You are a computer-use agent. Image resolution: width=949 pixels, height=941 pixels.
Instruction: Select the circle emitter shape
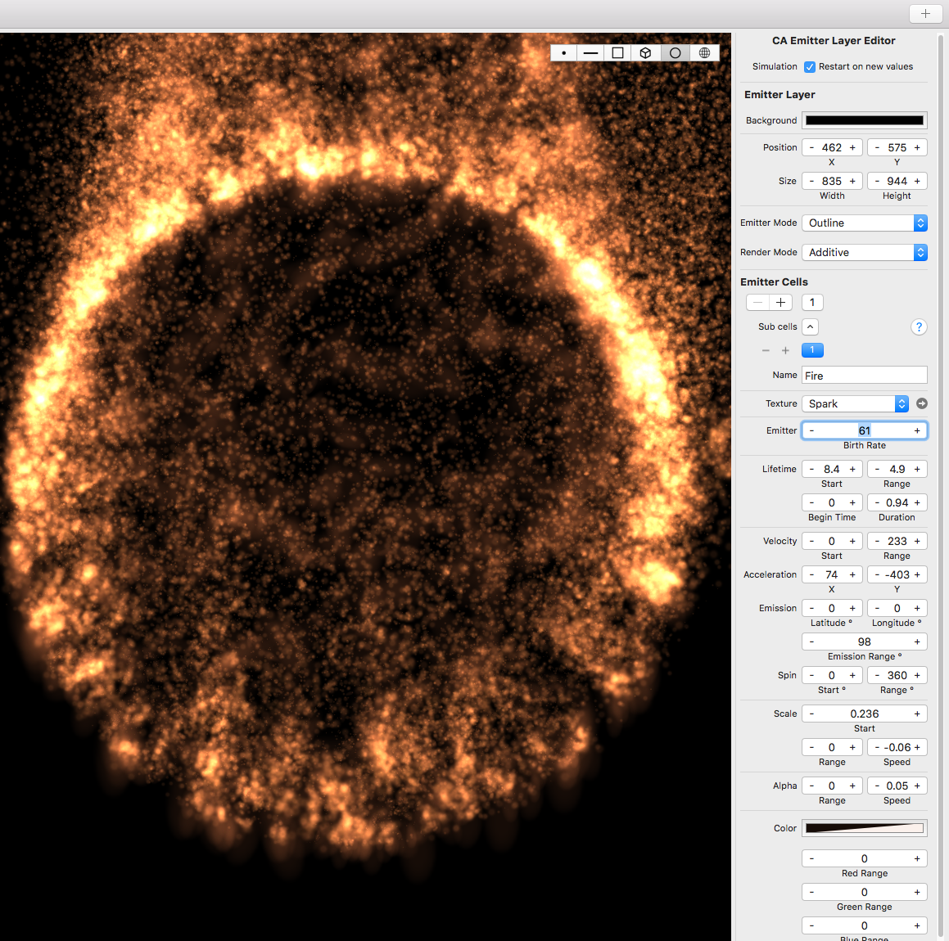(x=676, y=53)
